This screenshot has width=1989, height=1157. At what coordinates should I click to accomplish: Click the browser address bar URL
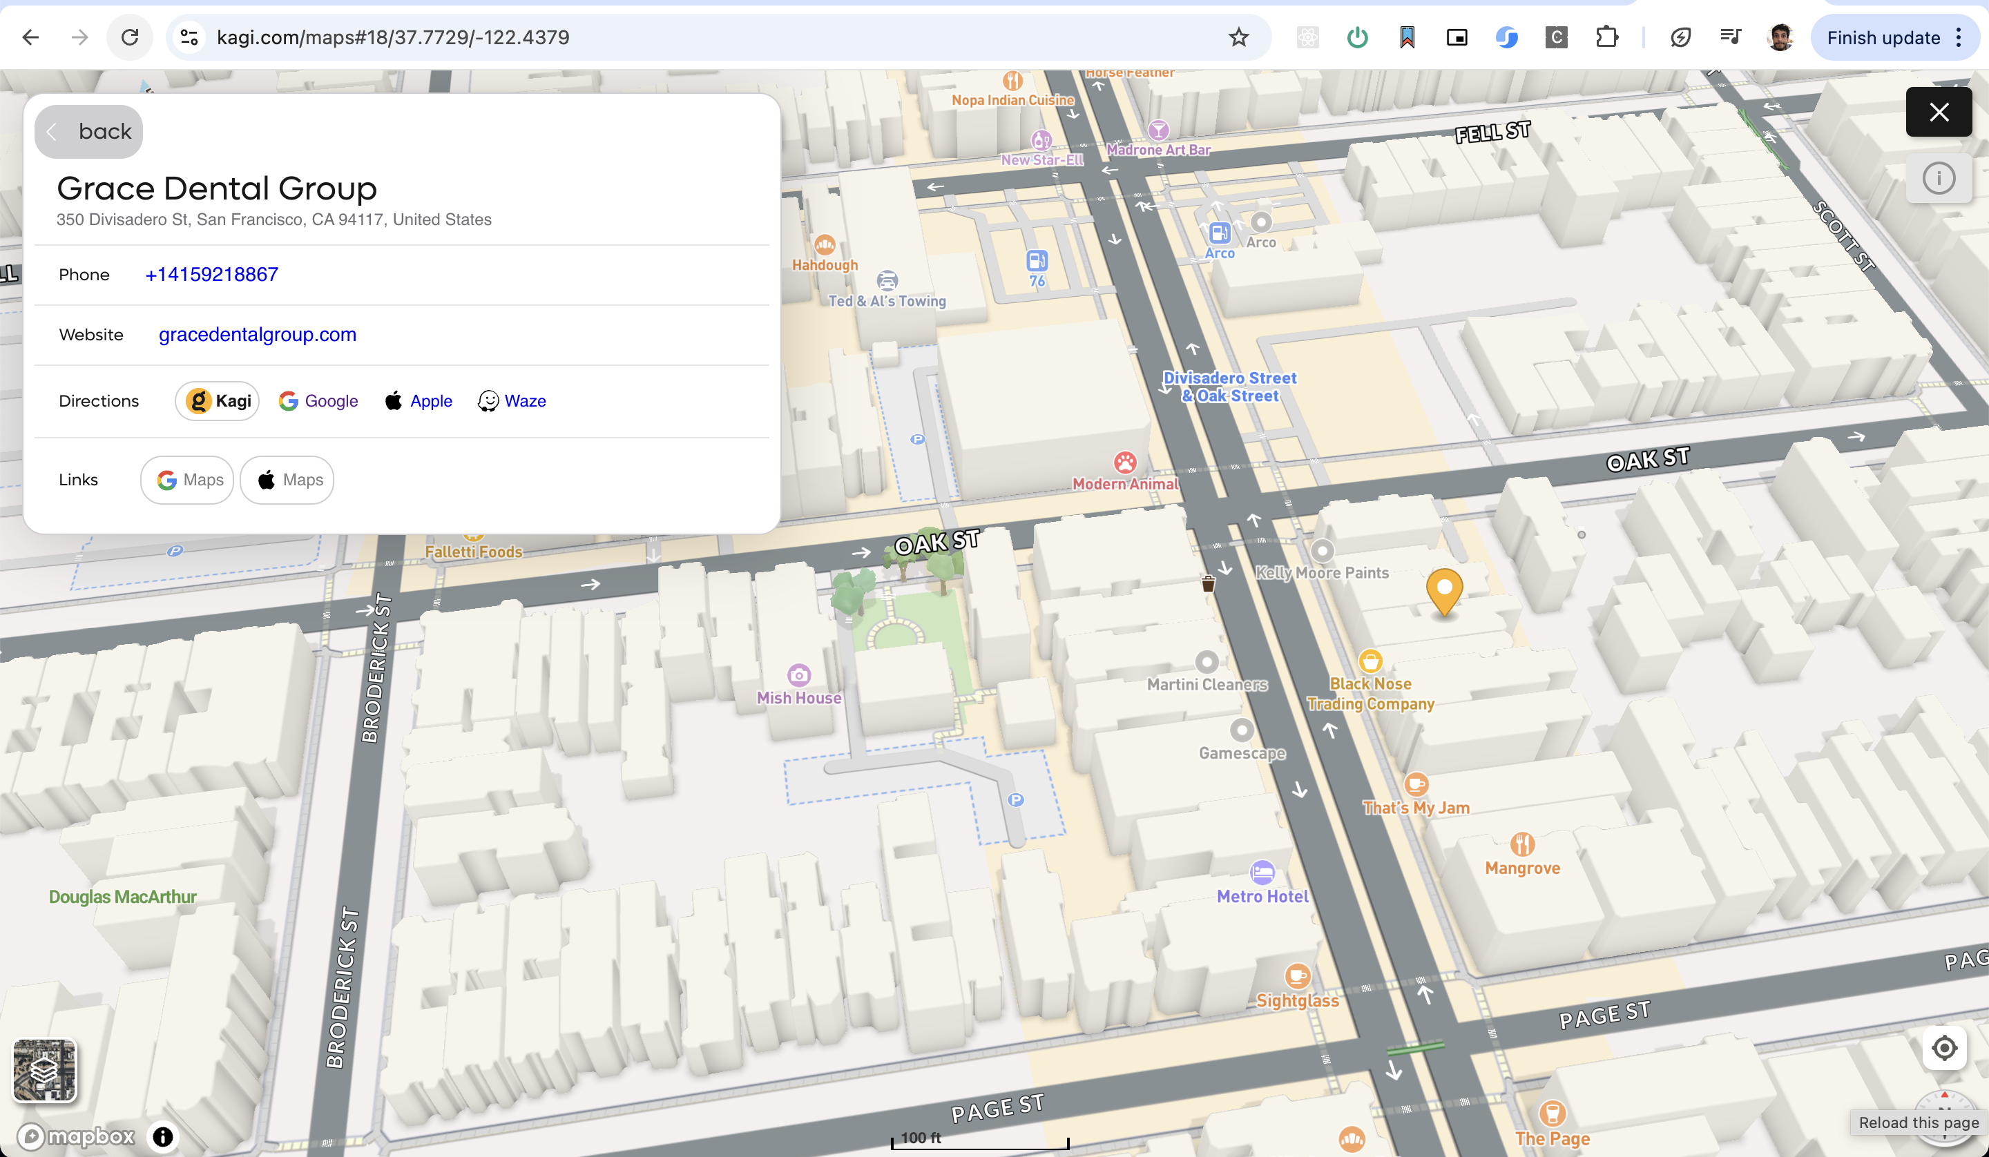pyautogui.click(x=393, y=37)
